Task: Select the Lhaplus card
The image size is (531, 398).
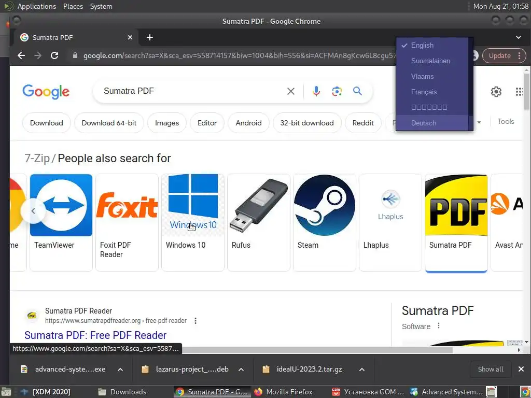Action: (390, 222)
